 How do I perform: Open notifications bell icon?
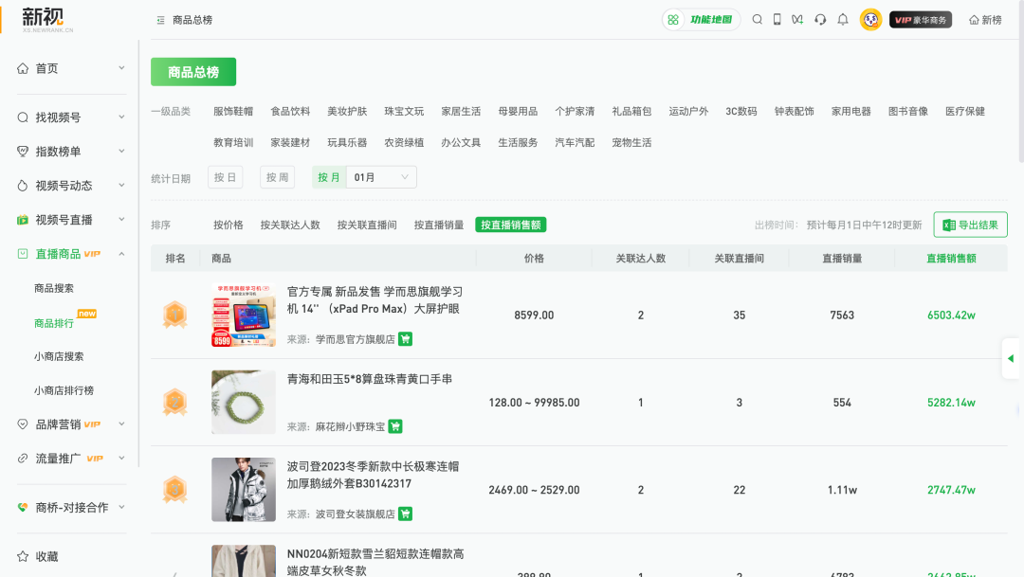842,20
